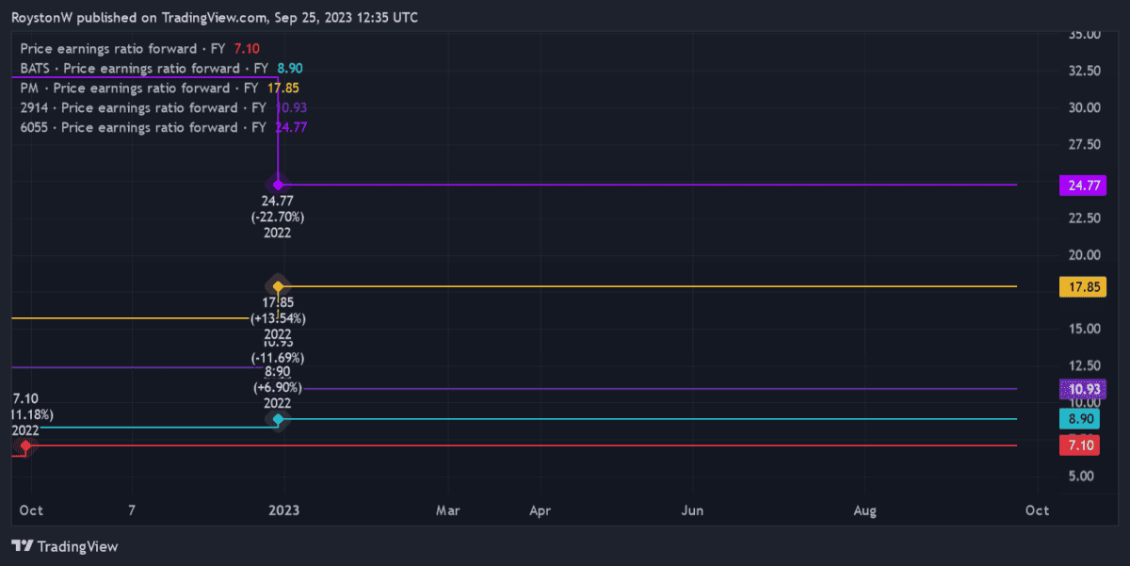
Task: Click the purple diamond marker at 24.77
Action: point(278,185)
